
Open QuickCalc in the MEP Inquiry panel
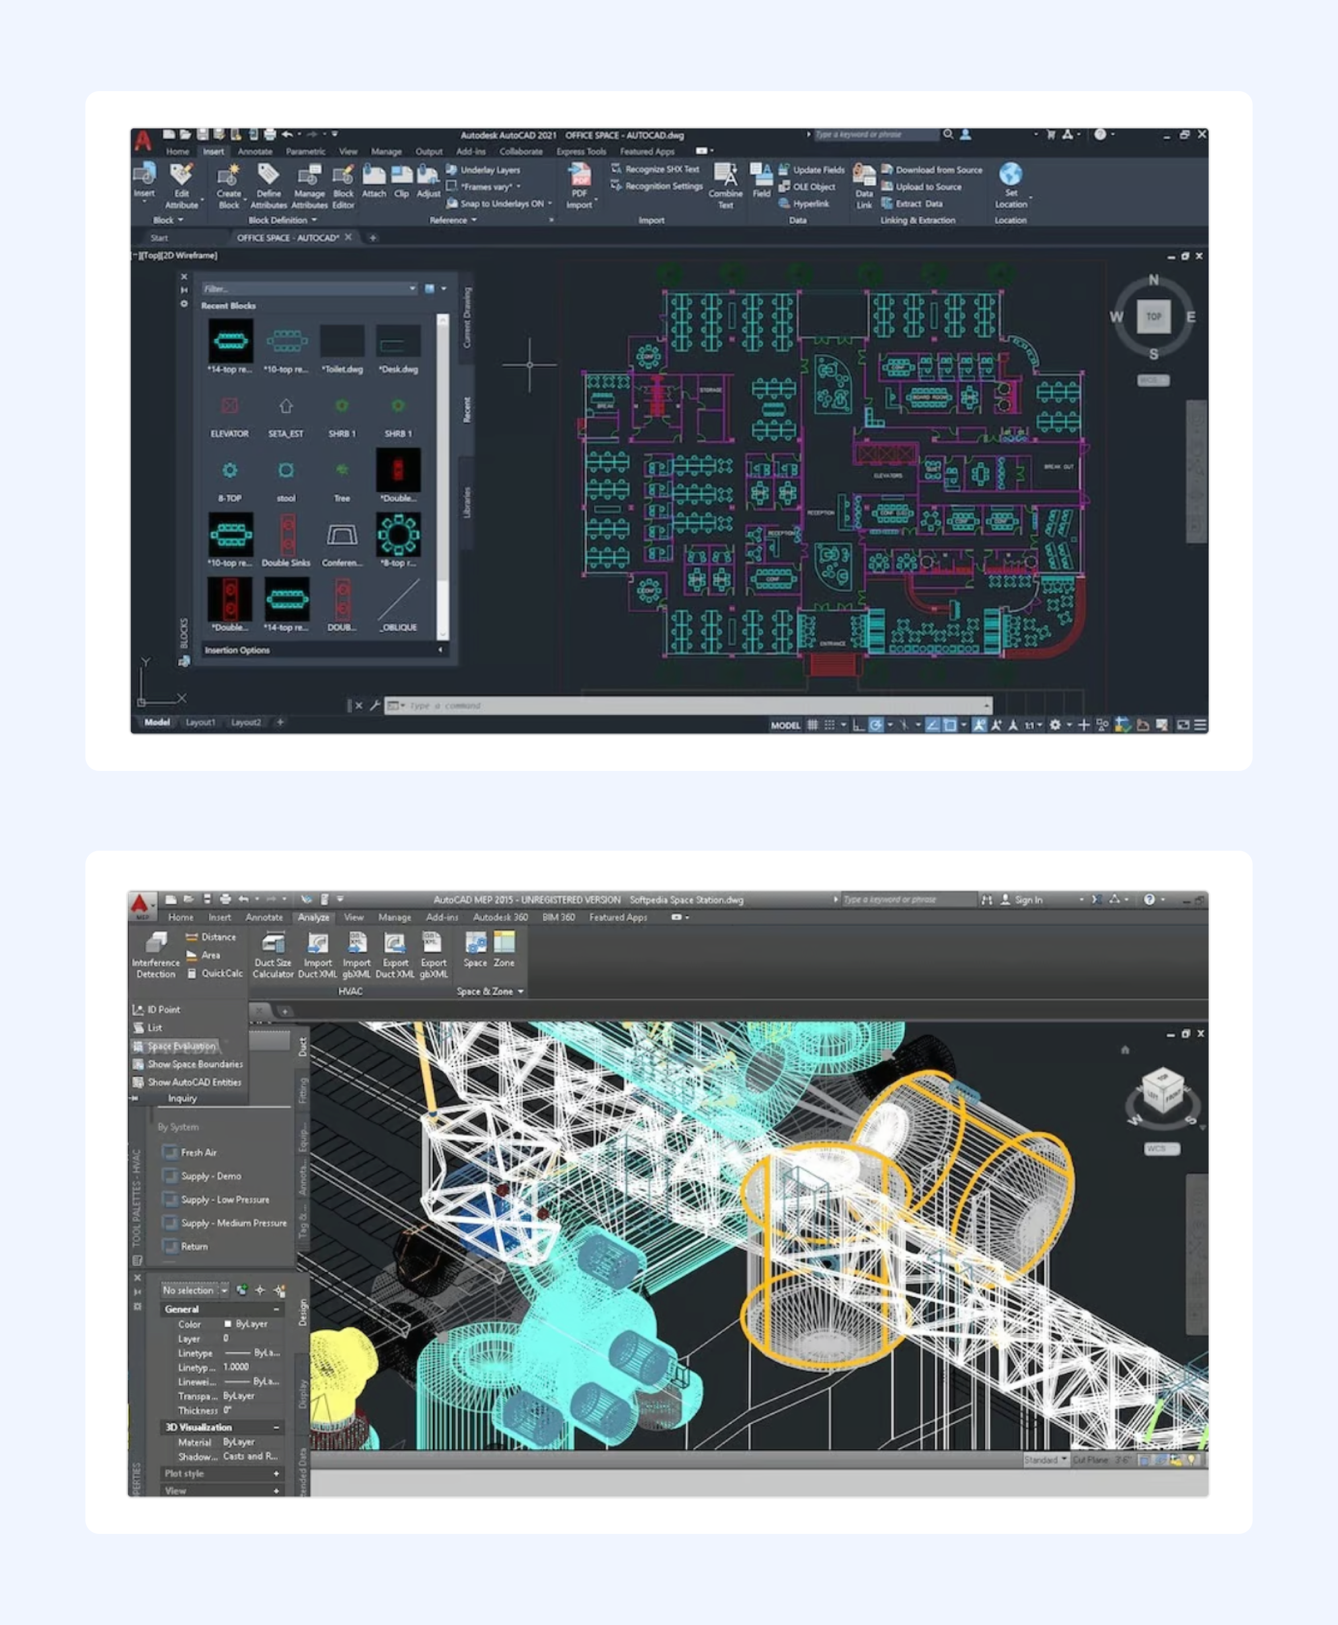click(215, 974)
